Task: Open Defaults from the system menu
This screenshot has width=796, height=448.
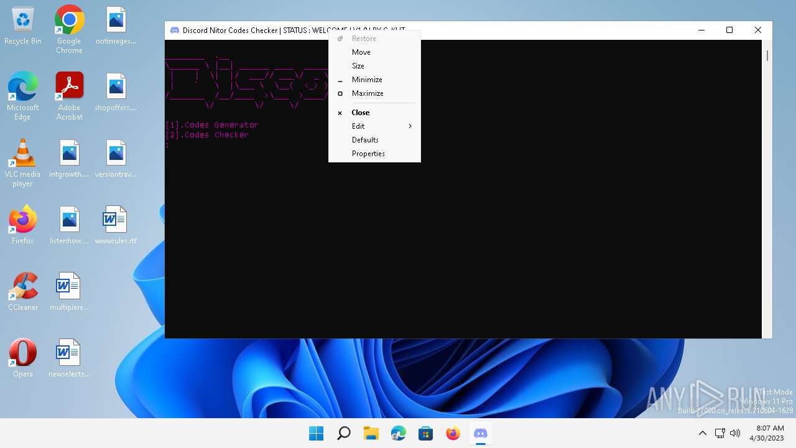Action: tap(374, 140)
